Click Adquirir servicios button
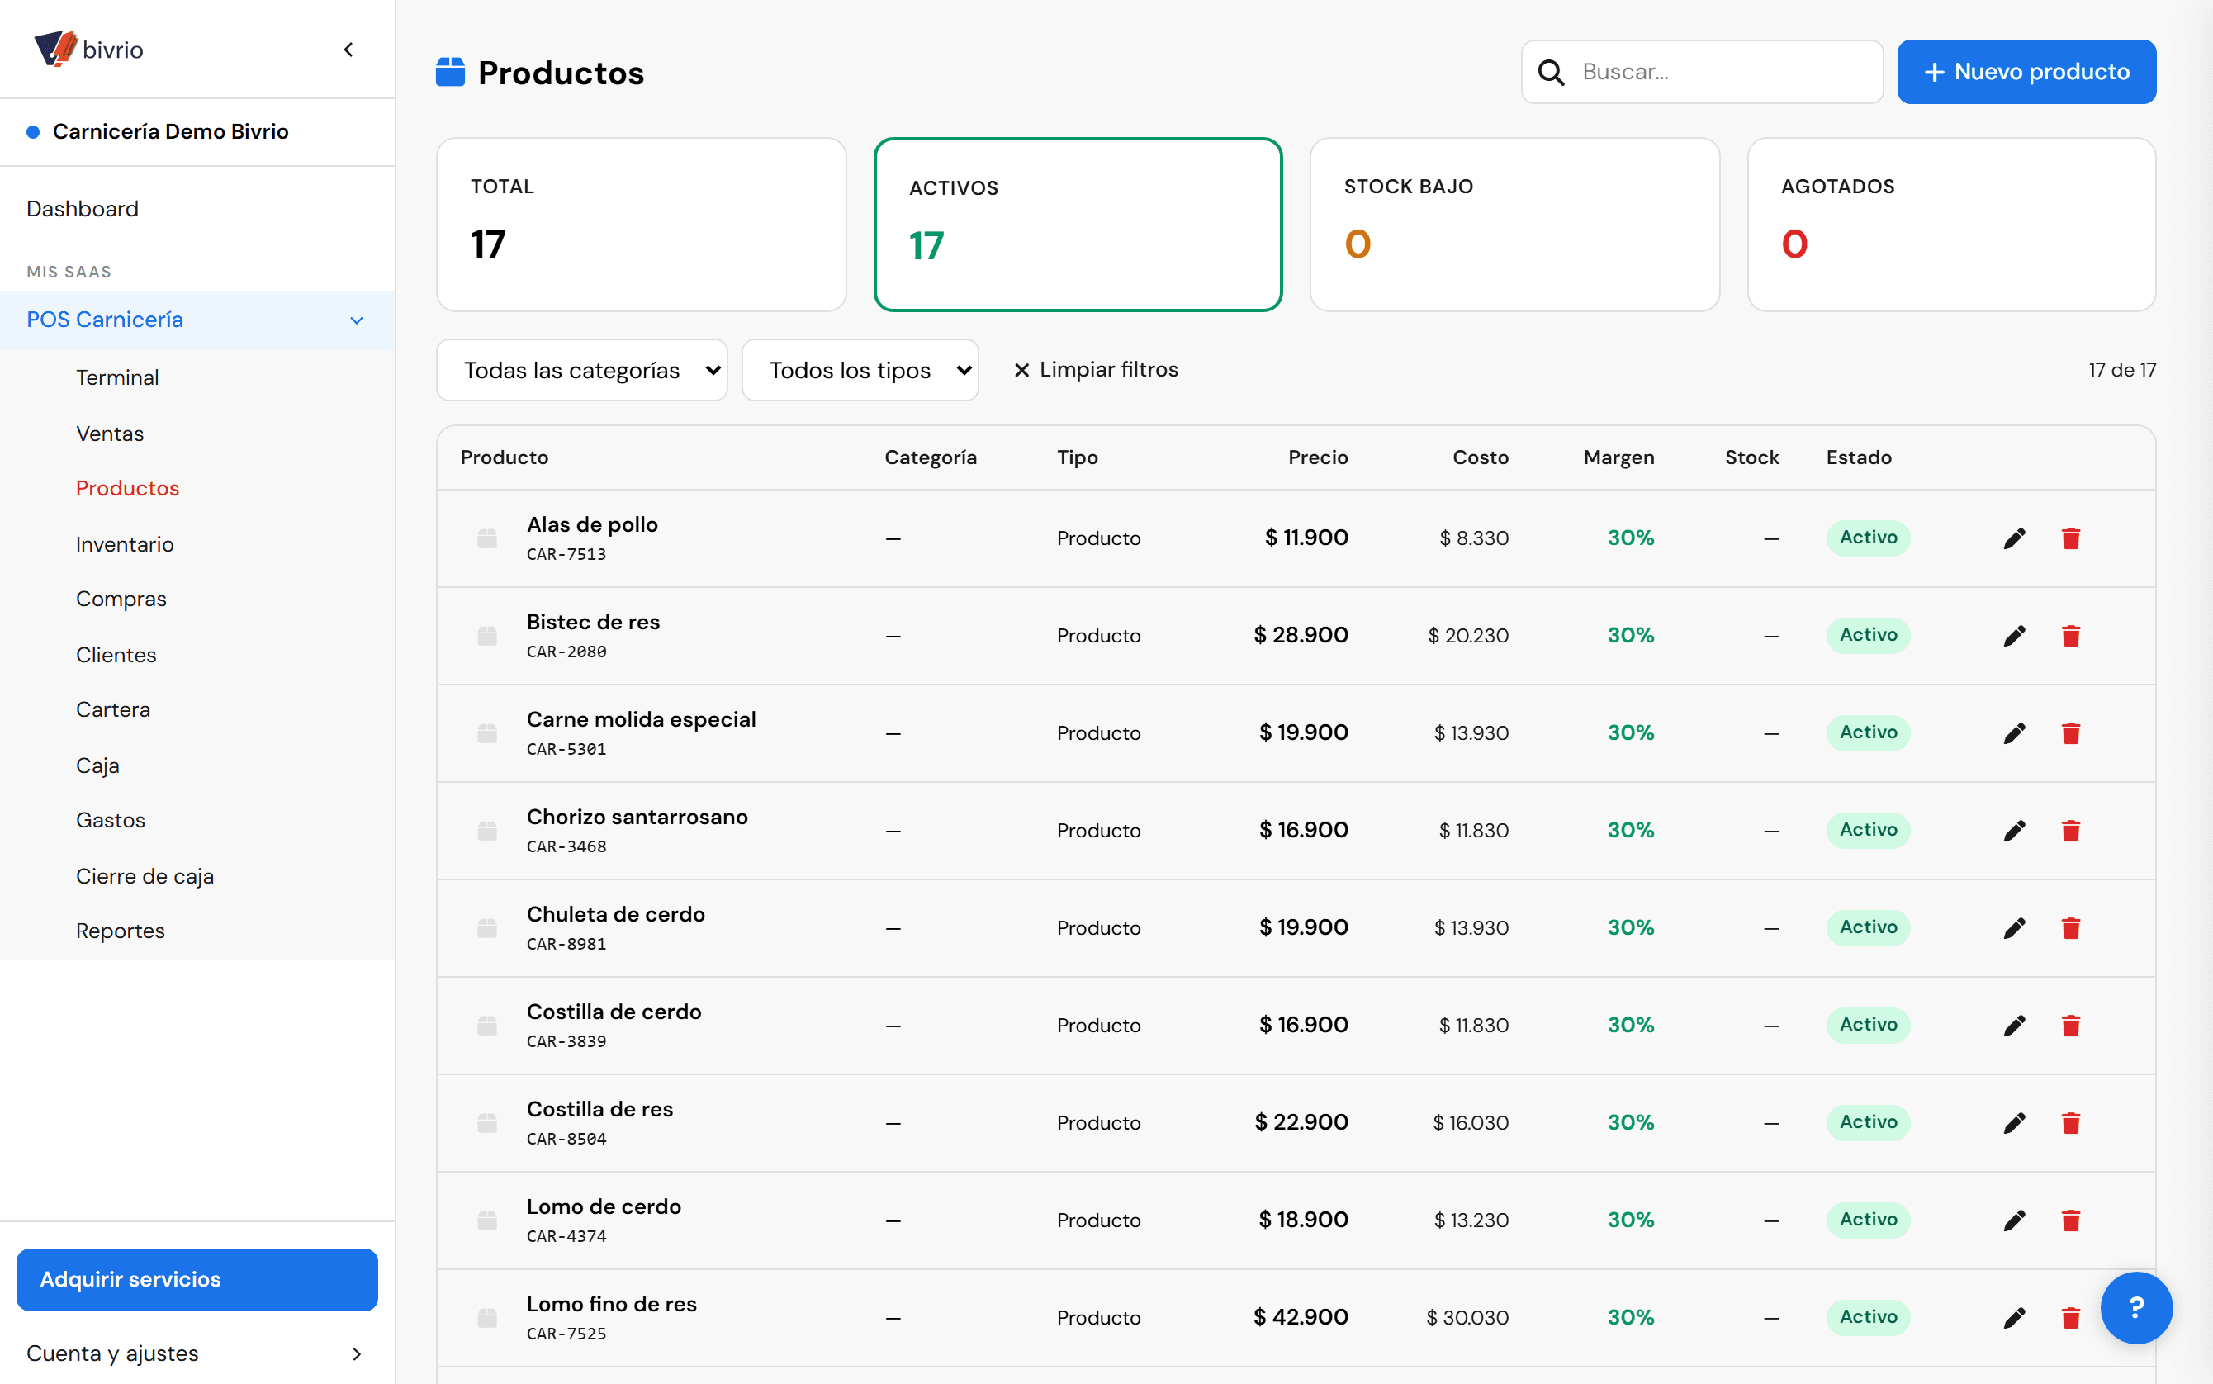This screenshot has height=1384, width=2213. tap(197, 1279)
